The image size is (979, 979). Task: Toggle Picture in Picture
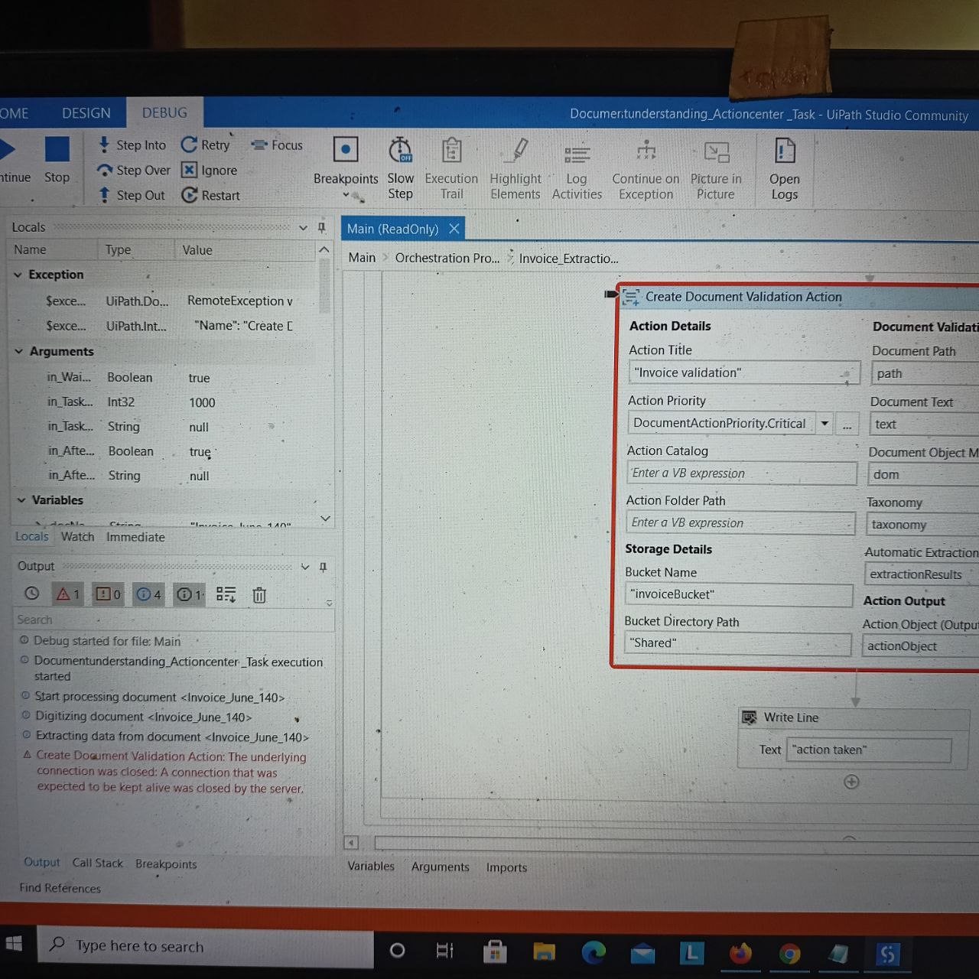pos(716,170)
